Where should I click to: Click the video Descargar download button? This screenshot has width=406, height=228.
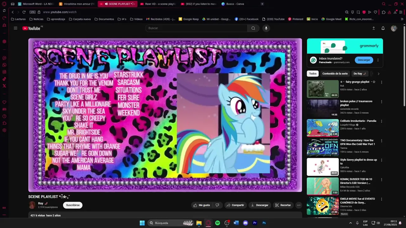[259, 205]
